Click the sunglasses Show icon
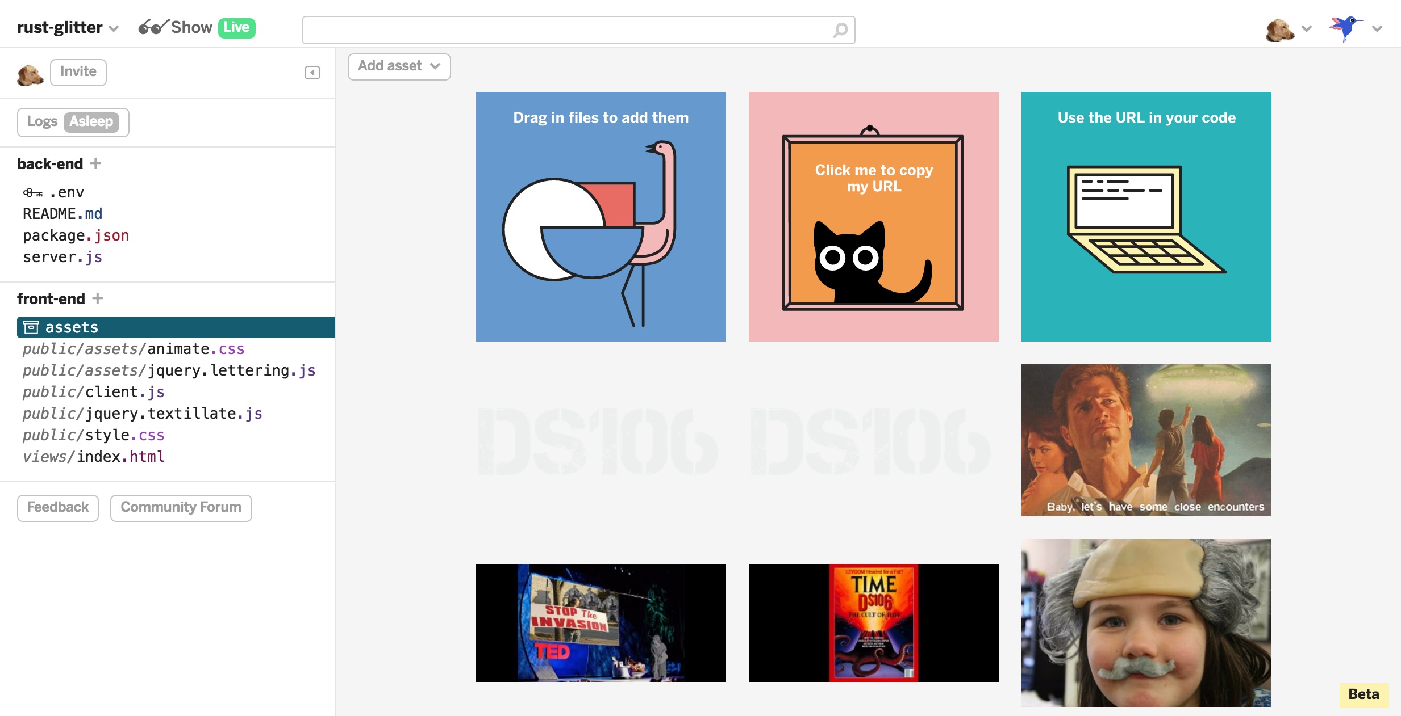This screenshot has height=716, width=1401. [x=153, y=27]
